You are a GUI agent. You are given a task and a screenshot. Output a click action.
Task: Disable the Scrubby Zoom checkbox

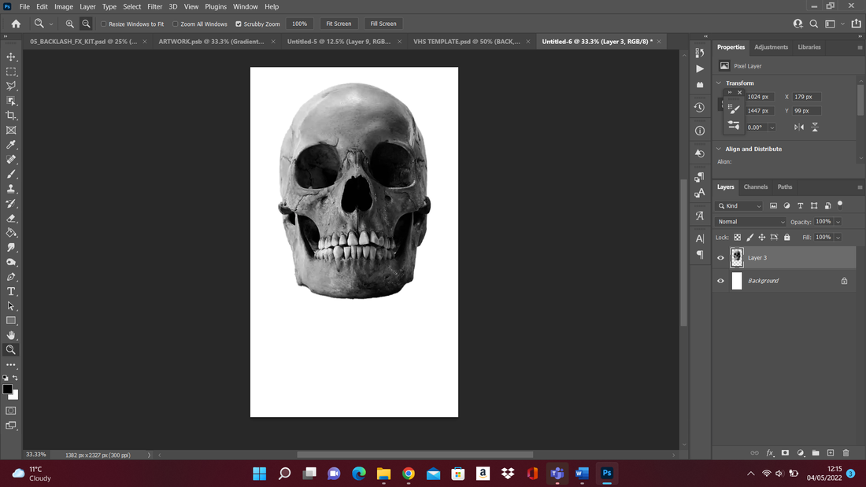point(239,24)
